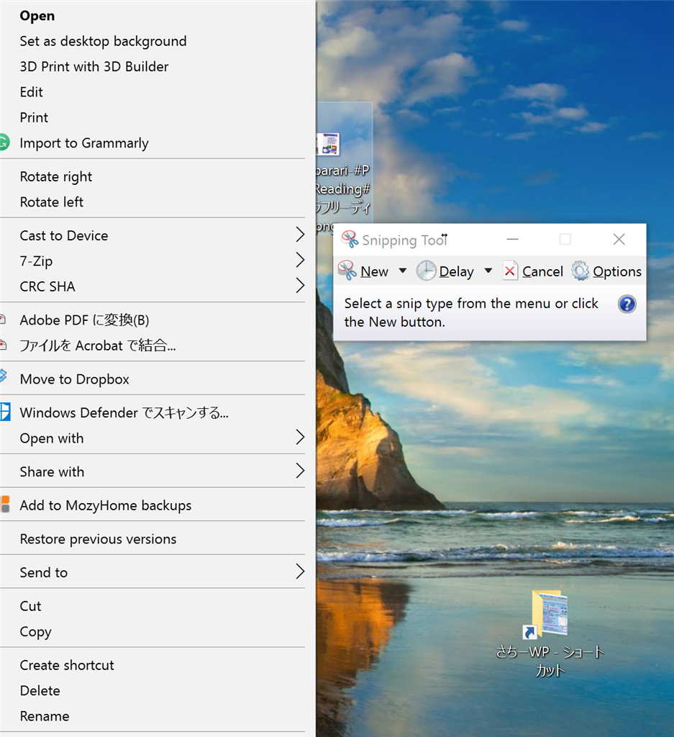Click the Delay clock icon

coord(426,271)
